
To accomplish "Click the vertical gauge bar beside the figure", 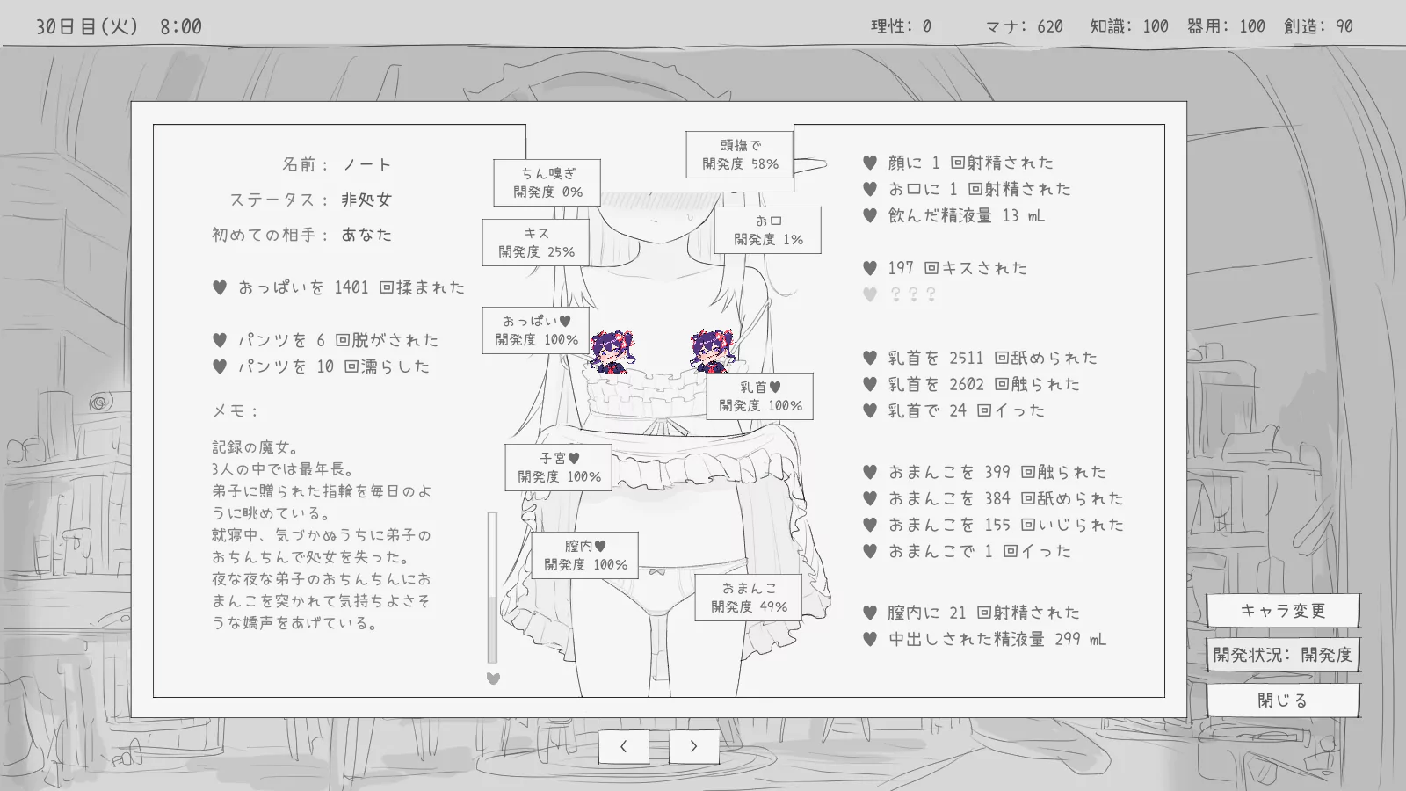I will point(492,587).
